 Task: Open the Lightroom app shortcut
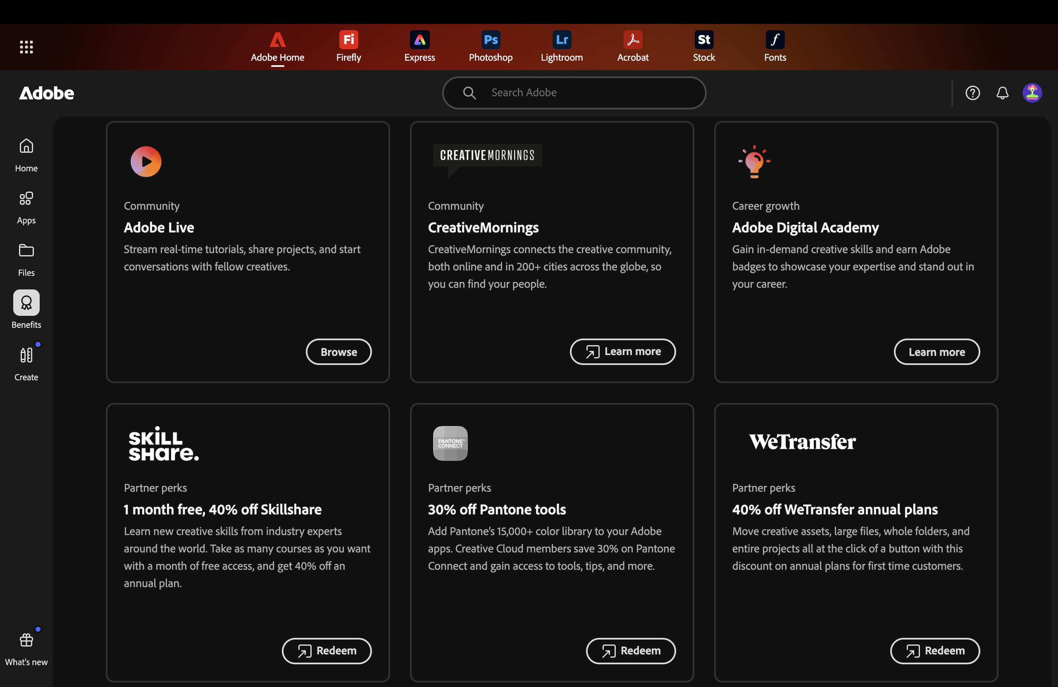pos(562,46)
